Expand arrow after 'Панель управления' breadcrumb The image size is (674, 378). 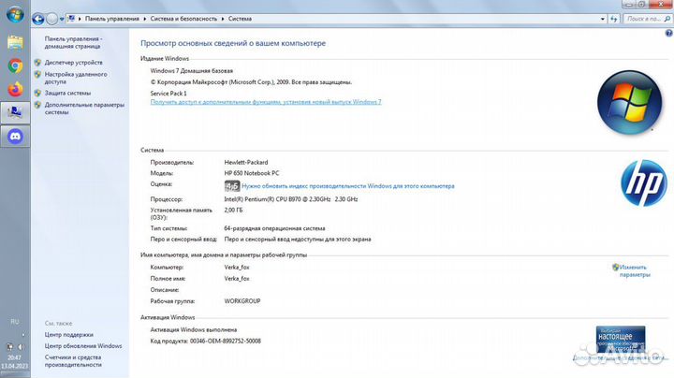pyautogui.click(x=145, y=19)
